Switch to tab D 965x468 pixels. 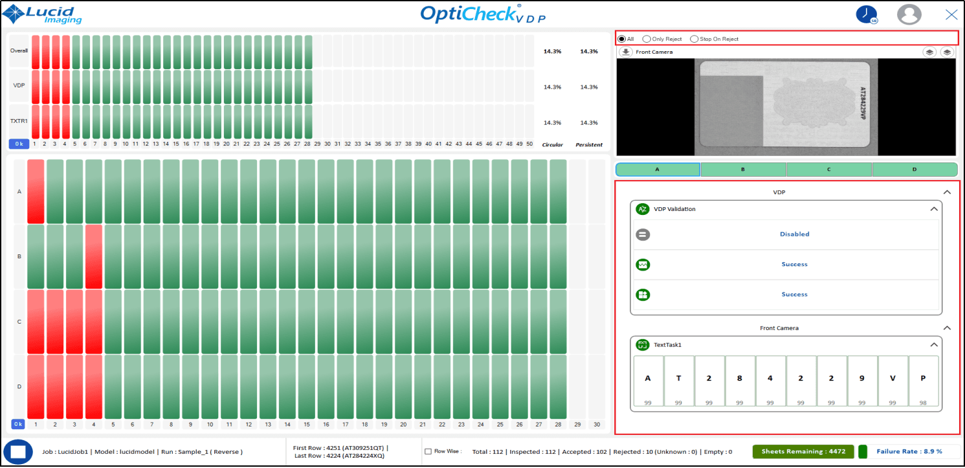915,170
